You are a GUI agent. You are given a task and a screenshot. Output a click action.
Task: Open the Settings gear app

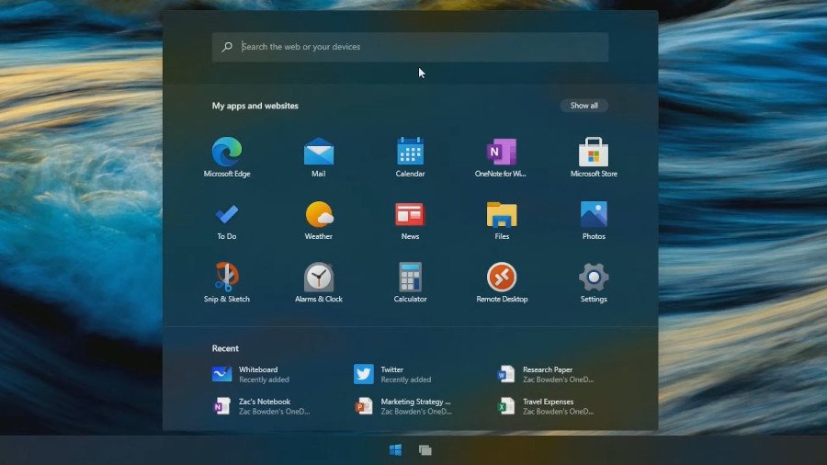click(x=594, y=278)
